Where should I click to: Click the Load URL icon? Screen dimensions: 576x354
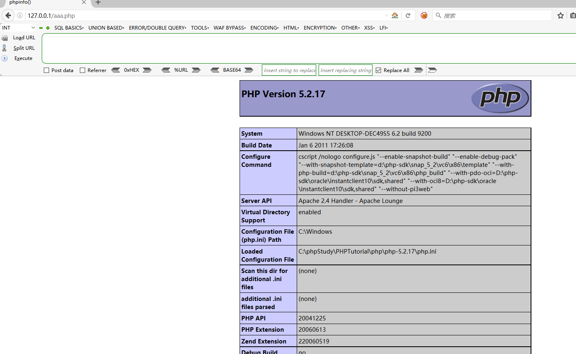coord(4,38)
